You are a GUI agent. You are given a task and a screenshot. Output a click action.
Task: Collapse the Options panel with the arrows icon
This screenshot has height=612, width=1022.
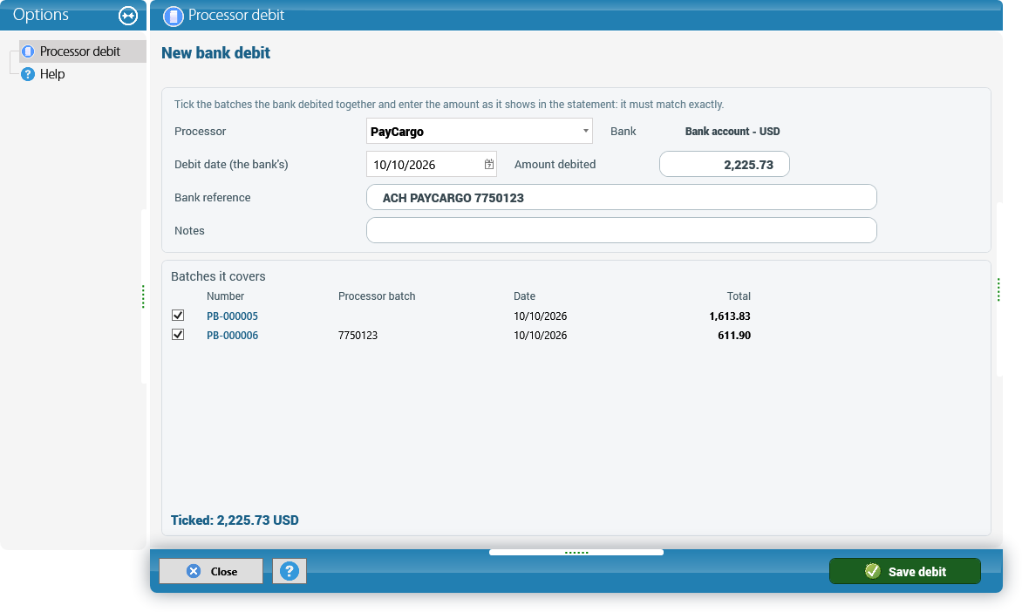click(127, 16)
